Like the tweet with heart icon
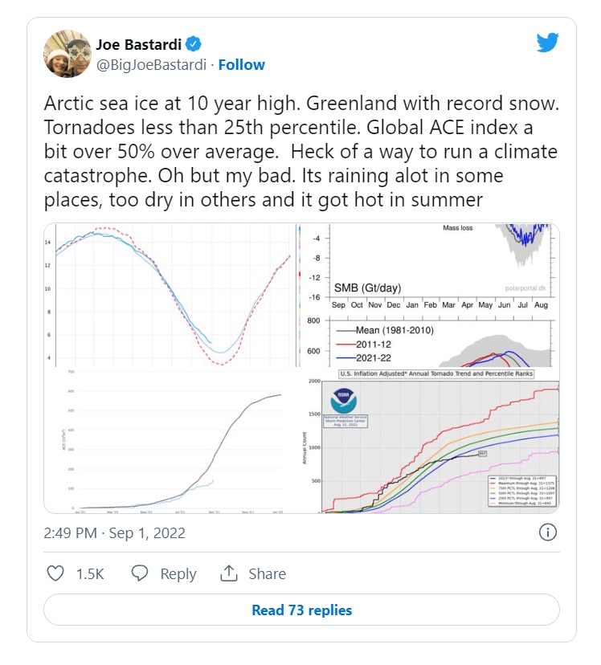 [x=55, y=573]
